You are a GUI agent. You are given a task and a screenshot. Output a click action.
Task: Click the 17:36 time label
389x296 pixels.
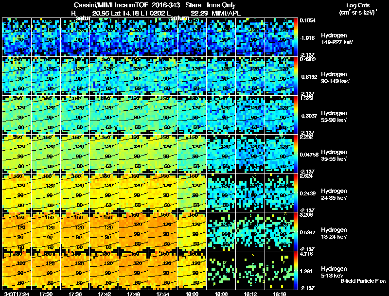click(x=75, y=294)
